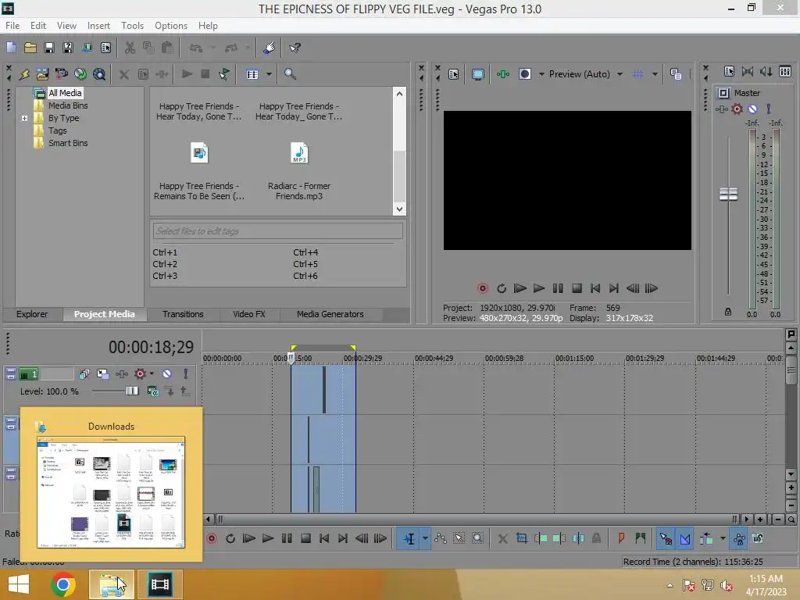Open Master bus FX gear icon
Viewport: 800px width, 600px height.
click(x=737, y=109)
